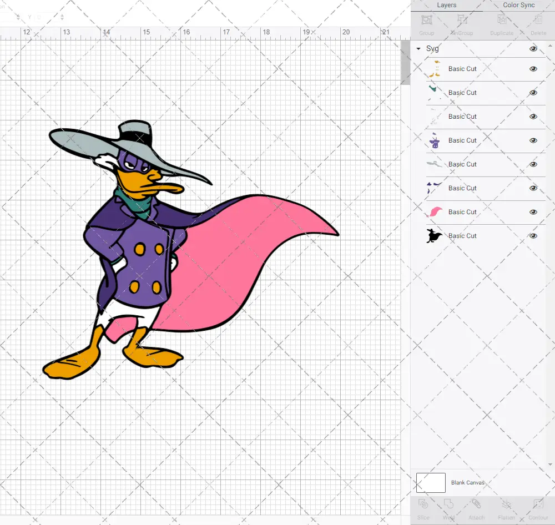
Task: Hide the dark purple Basic Cut layer
Action: (533, 188)
